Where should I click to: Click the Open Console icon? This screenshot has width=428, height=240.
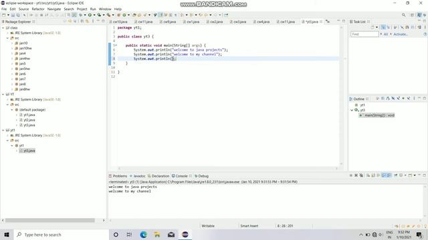click(410, 175)
